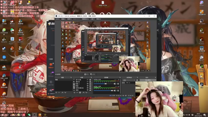Open the scene transition type dropdown
Viewport: 208px width, 117px height.
[x=129, y=80]
